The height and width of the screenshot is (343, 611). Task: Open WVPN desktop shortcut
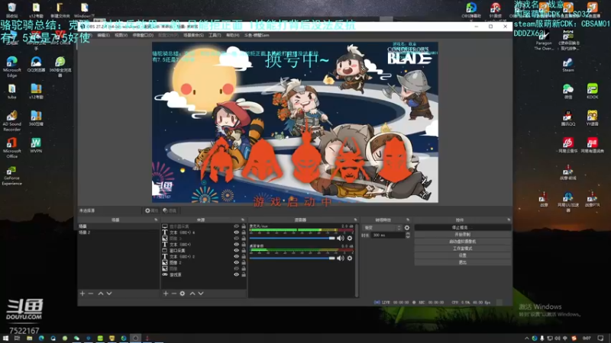click(x=36, y=146)
